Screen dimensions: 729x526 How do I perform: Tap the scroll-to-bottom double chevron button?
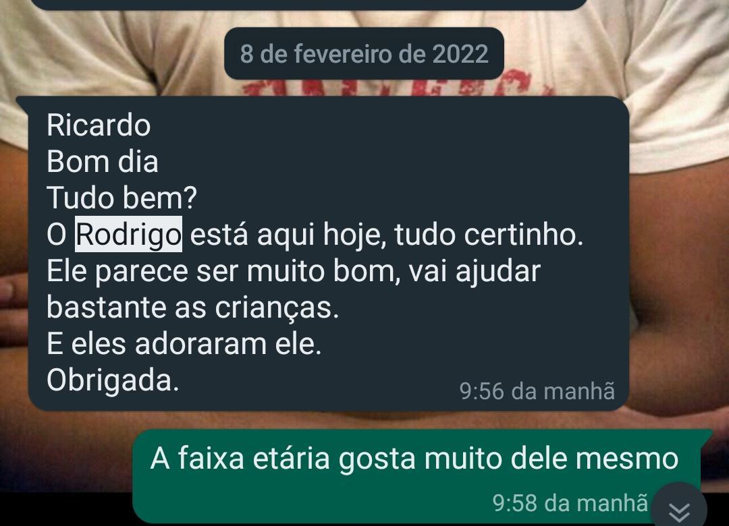(x=679, y=507)
